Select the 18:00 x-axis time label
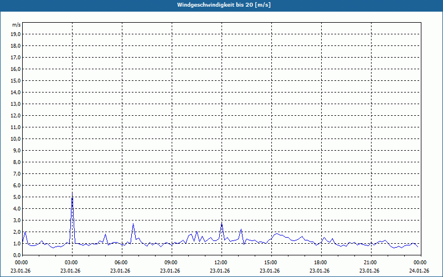 click(320, 263)
